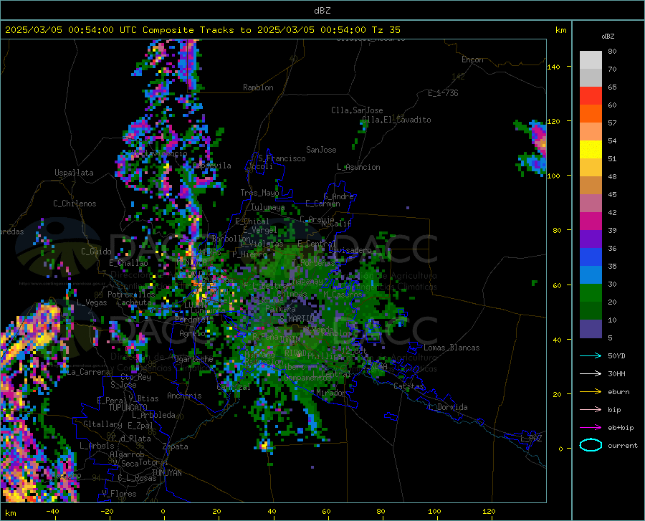Click the 'C_Chilenos' map label

[75, 204]
